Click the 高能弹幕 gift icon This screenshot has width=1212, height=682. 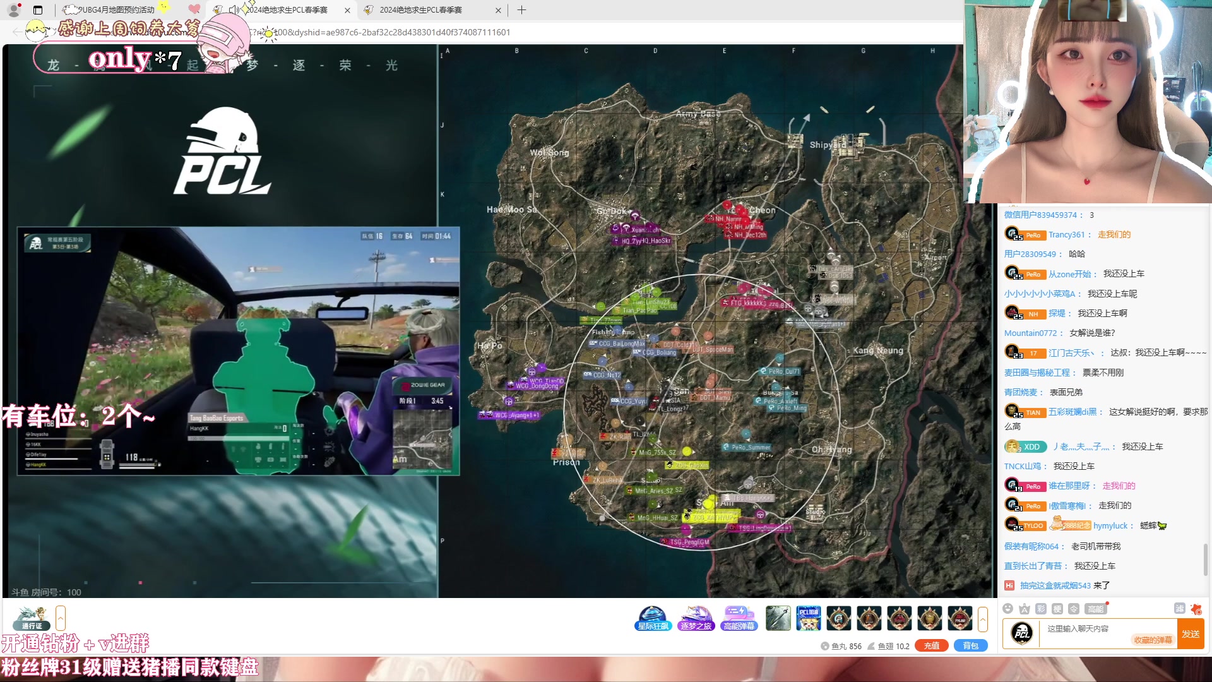pos(739,618)
